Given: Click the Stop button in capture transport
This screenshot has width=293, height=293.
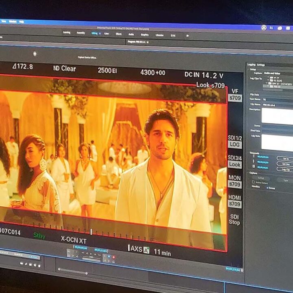Looking at the screenshot, I should pos(109,257).
